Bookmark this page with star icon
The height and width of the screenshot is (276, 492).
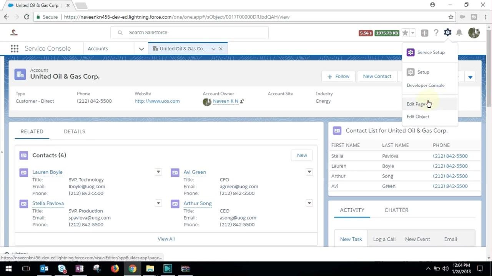(x=451, y=17)
